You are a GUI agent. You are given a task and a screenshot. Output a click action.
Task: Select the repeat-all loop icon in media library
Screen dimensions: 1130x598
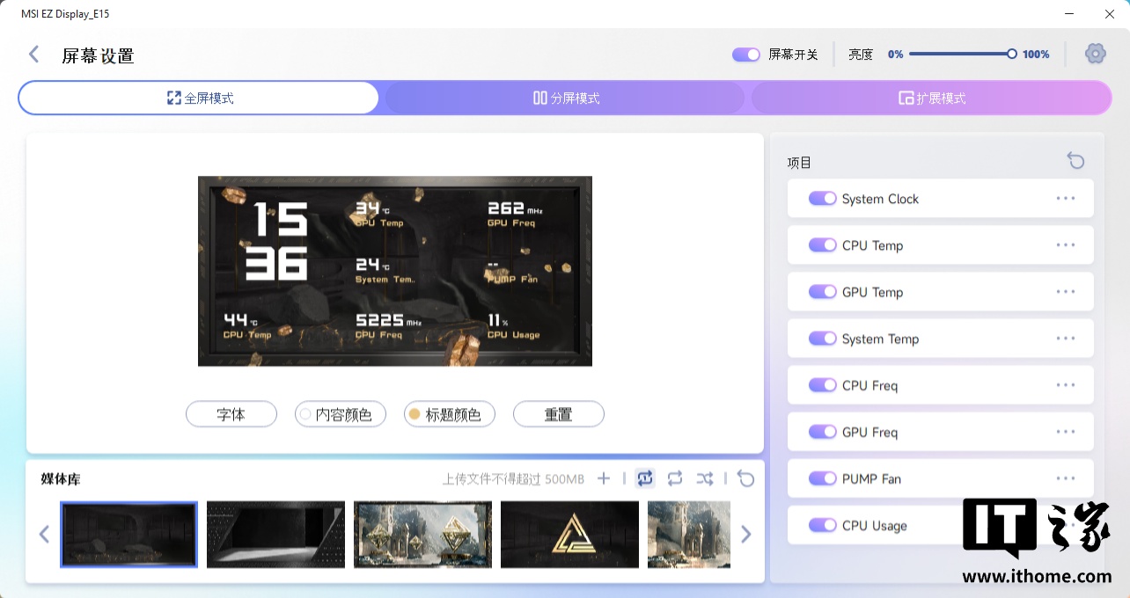tap(675, 478)
